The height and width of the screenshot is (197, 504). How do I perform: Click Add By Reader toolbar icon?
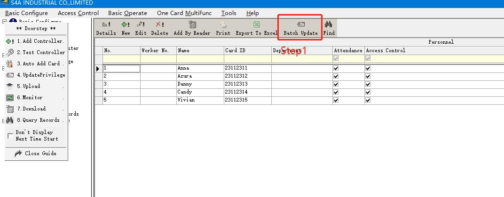point(192,25)
